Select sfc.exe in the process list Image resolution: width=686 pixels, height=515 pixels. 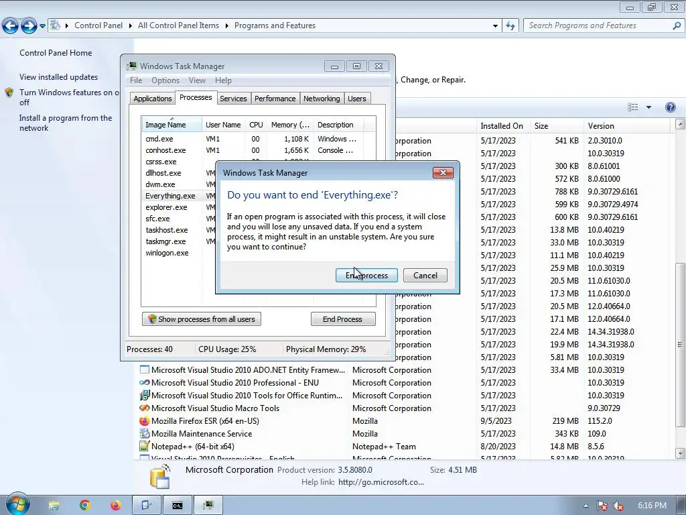[x=157, y=219]
